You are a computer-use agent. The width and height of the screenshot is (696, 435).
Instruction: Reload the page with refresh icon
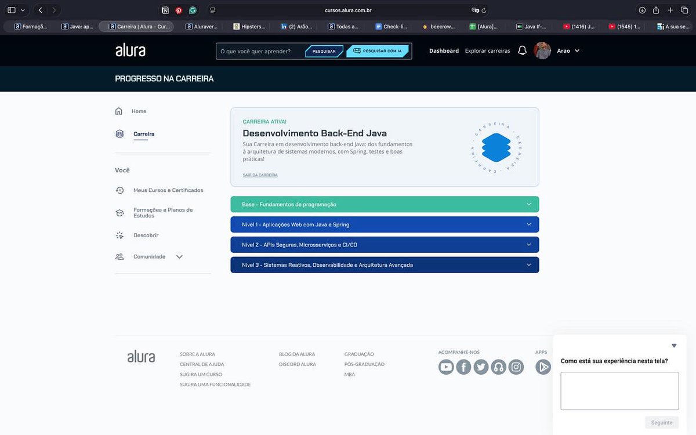click(x=484, y=10)
